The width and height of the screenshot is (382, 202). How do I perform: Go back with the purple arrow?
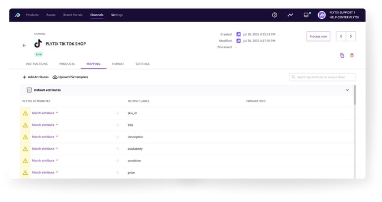tap(24, 46)
